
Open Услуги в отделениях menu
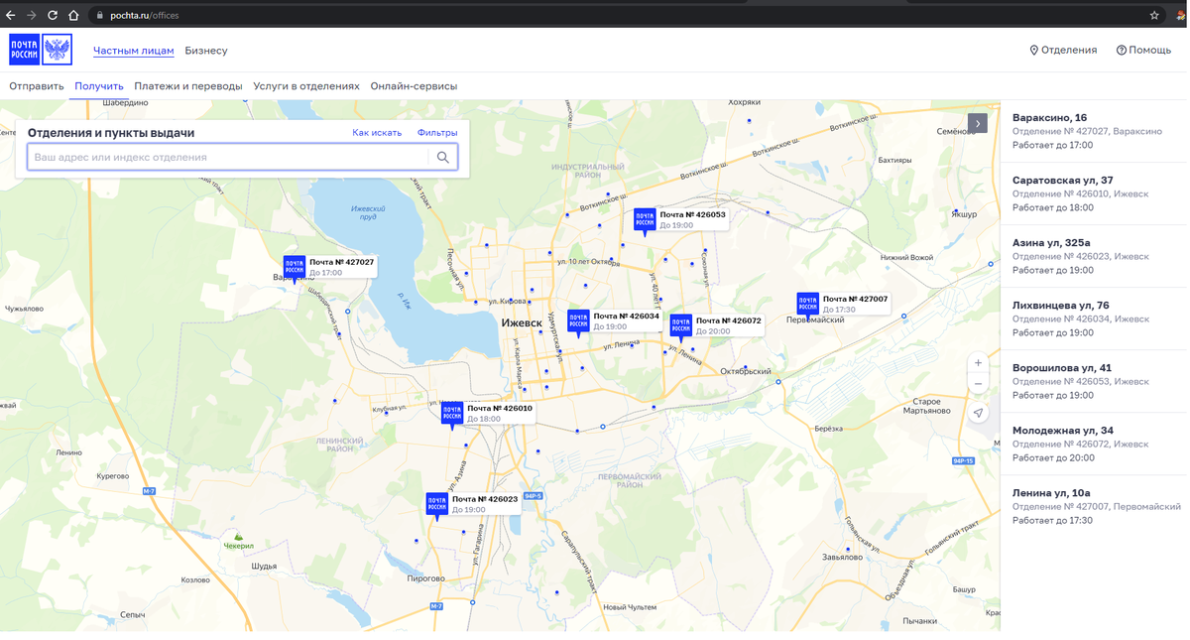point(306,86)
